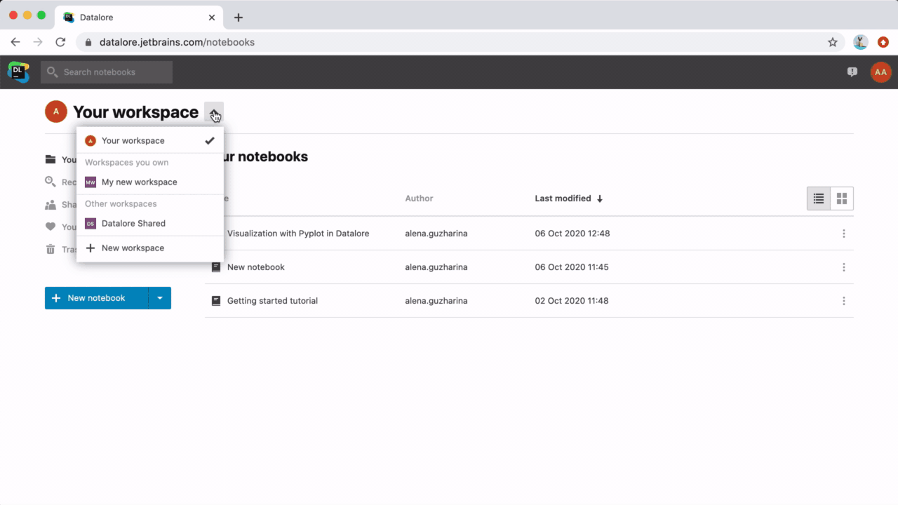Focus the Search notebooks field
898x505 pixels.
[x=107, y=72]
